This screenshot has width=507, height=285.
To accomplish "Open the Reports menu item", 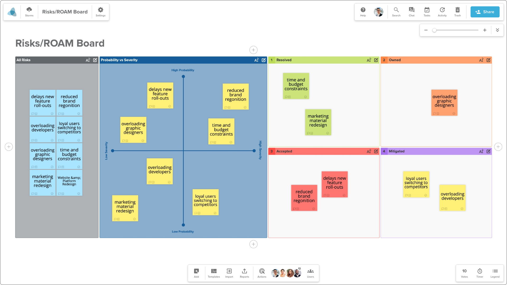I will 244,273.
